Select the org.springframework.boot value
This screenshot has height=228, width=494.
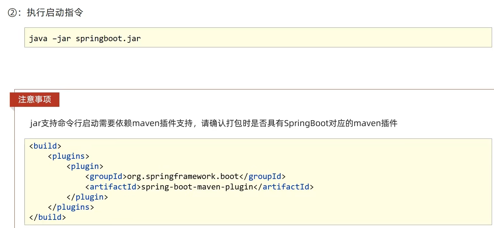[183, 177]
